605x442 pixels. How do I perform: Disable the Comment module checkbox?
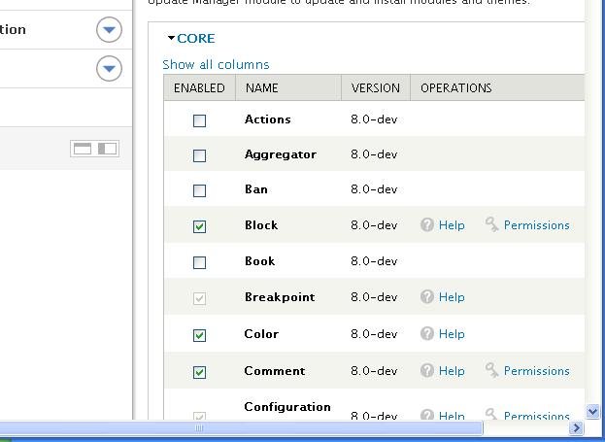[x=199, y=372]
